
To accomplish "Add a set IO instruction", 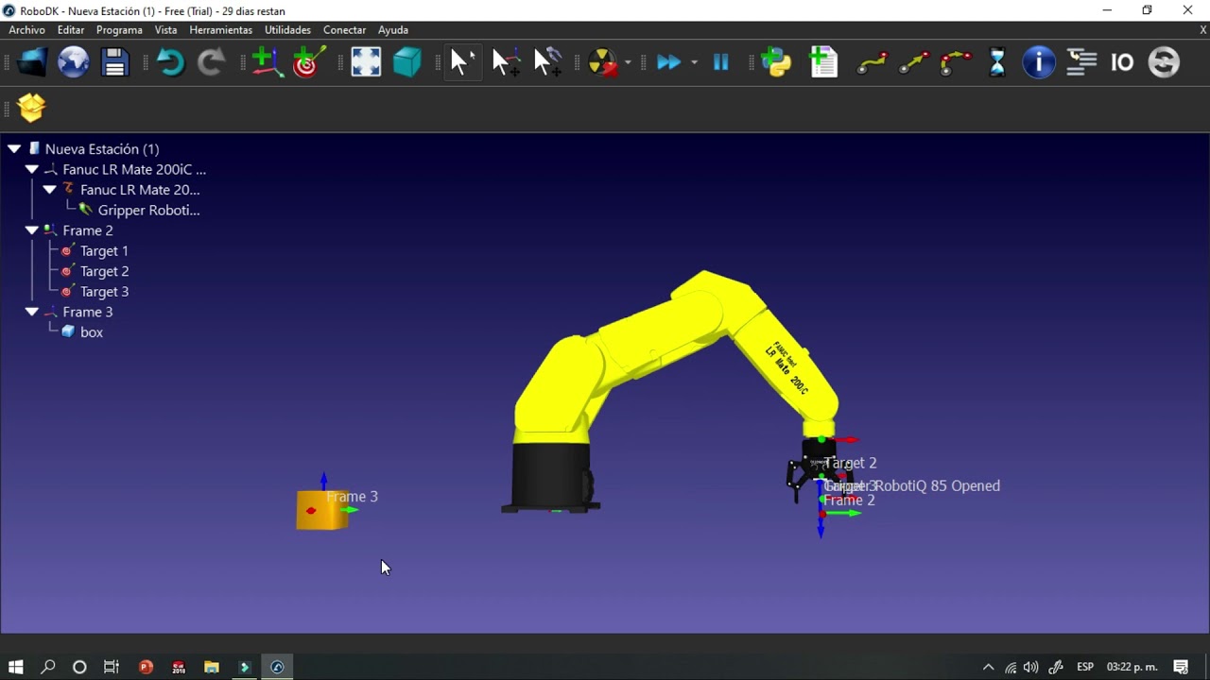I will tap(1122, 63).
